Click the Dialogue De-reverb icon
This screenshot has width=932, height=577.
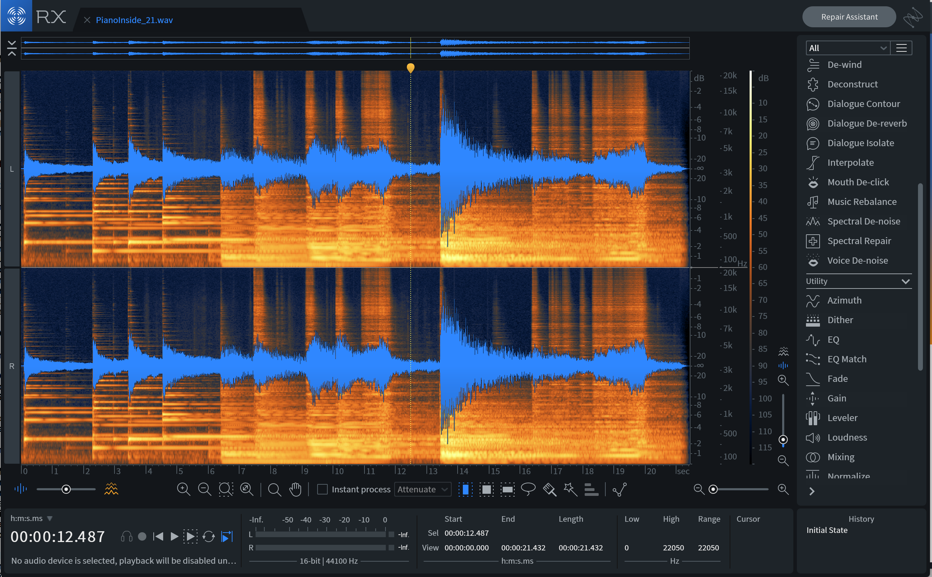point(812,123)
